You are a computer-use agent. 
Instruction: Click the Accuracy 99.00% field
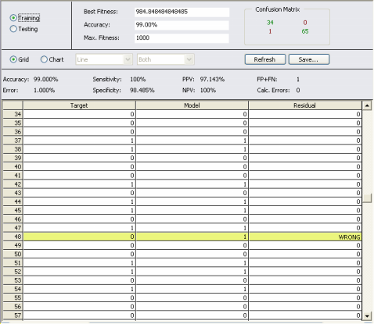click(x=182, y=25)
